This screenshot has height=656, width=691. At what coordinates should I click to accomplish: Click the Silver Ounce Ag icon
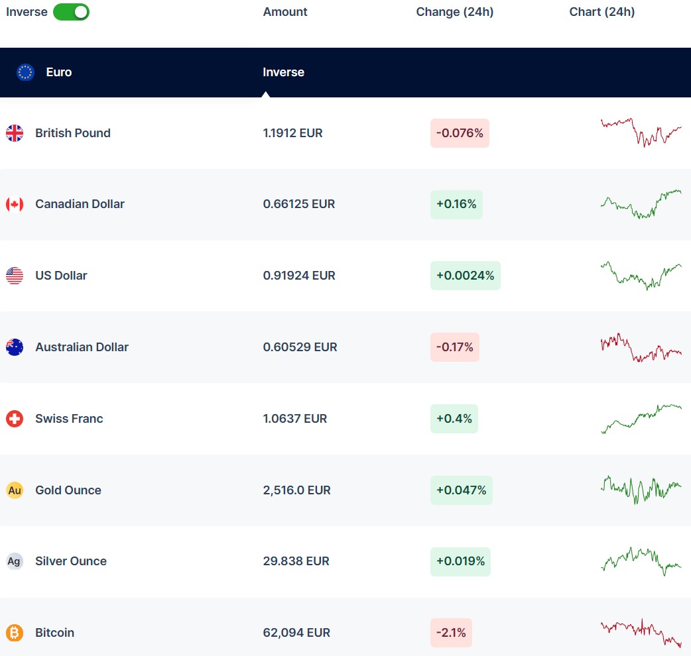point(15,561)
